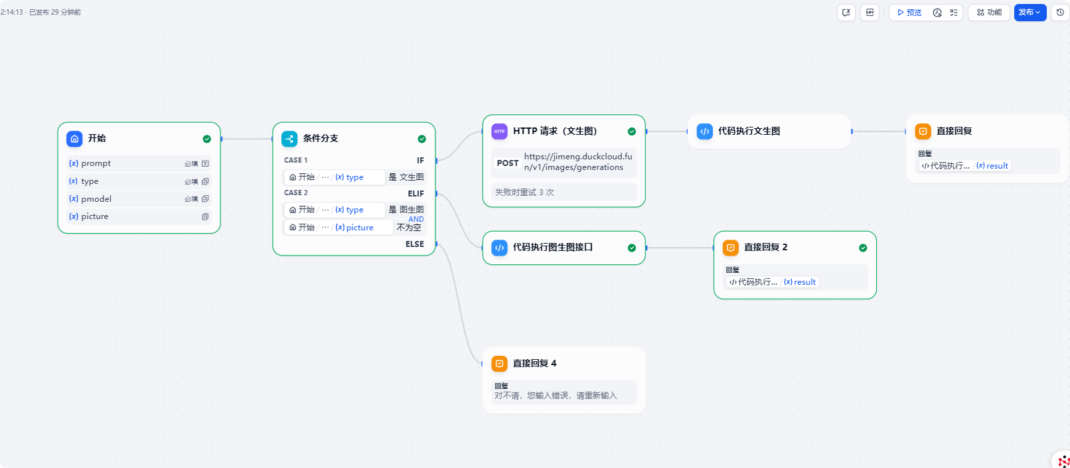Viewport: 1070px width, 468px height.
Task: Open the workflow checklist icon
Action: 954,13
